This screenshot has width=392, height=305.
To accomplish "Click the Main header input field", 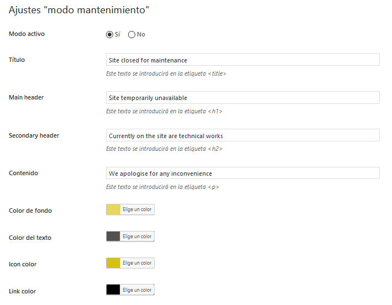I will point(242,98).
